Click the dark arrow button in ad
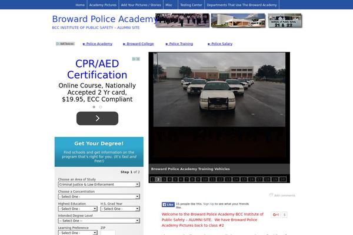Image resolution: width=353 pixels, height=235 pixels. [97, 118]
